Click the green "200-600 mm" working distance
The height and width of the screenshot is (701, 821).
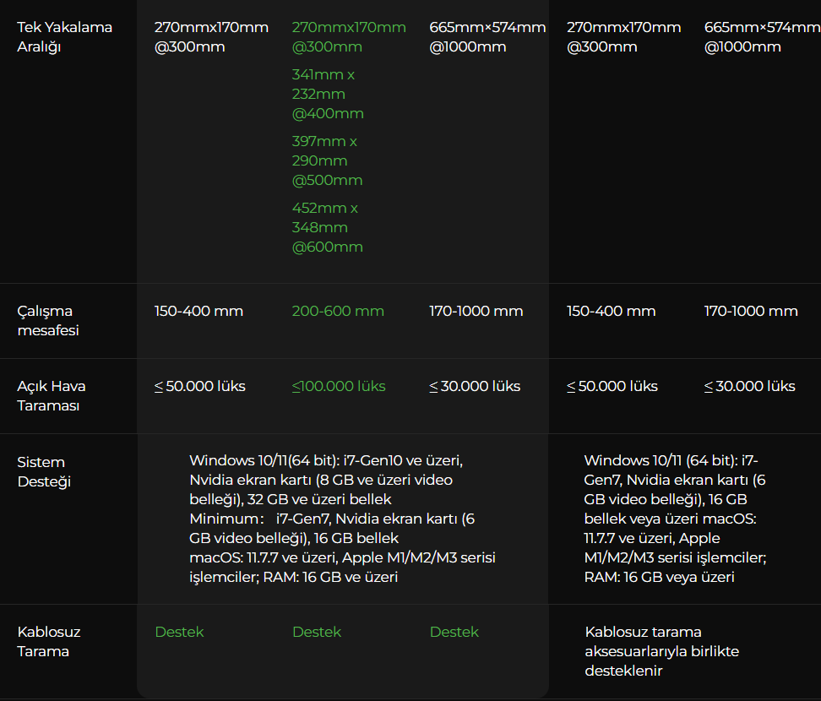(338, 312)
